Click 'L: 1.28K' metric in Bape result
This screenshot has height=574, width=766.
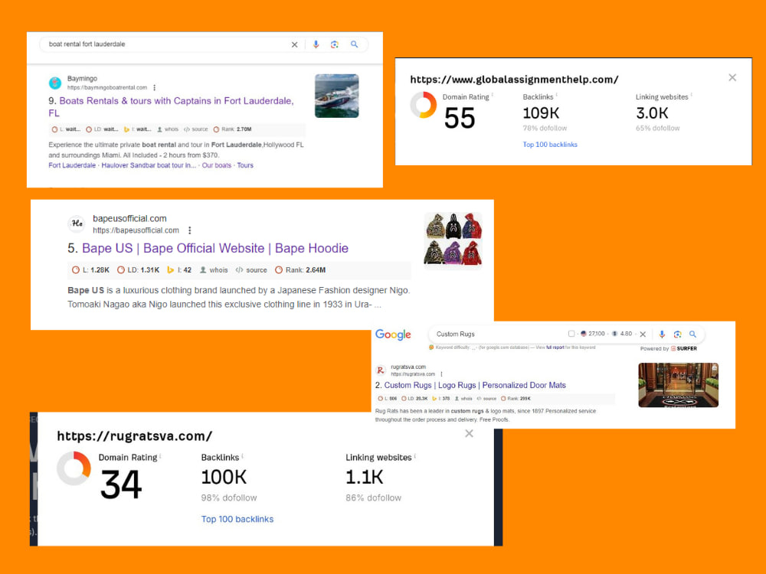(91, 270)
